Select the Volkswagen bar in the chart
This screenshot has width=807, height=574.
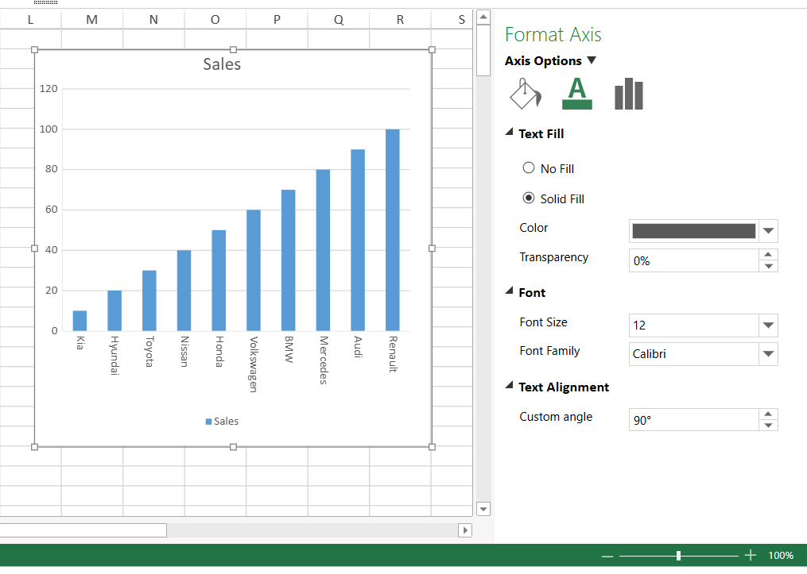click(x=254, y=270)
